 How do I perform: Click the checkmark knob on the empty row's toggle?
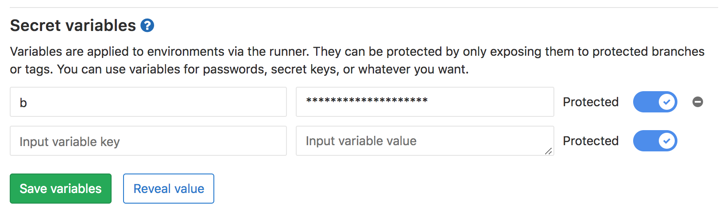[x=667, y=141]
